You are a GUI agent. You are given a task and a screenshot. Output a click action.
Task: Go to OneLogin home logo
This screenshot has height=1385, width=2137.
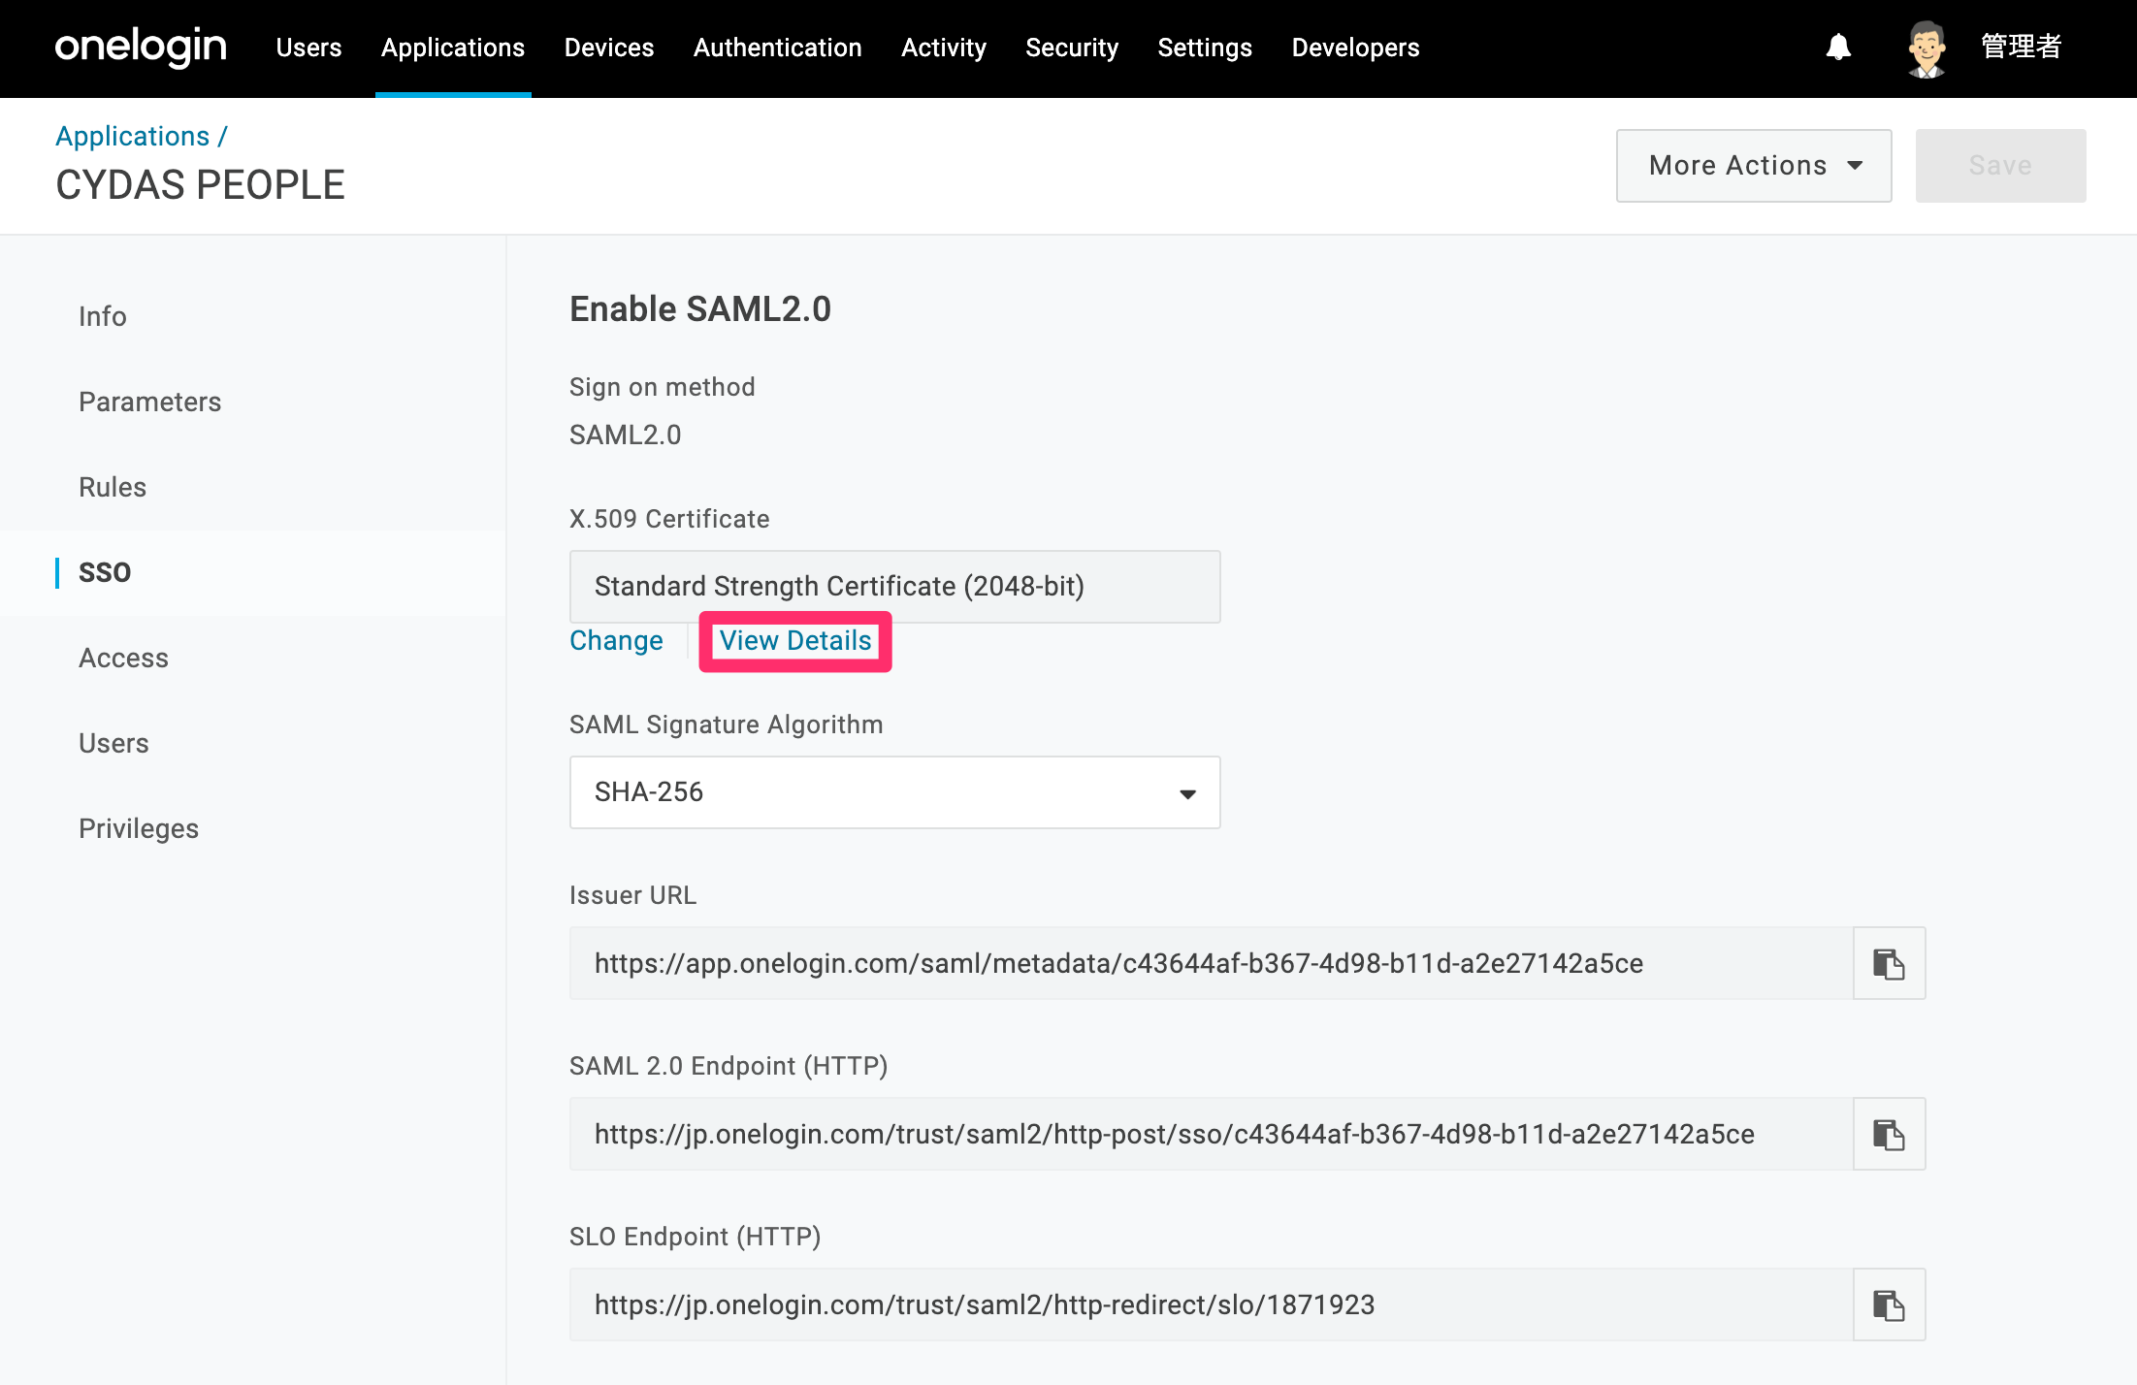click(141, 47)
